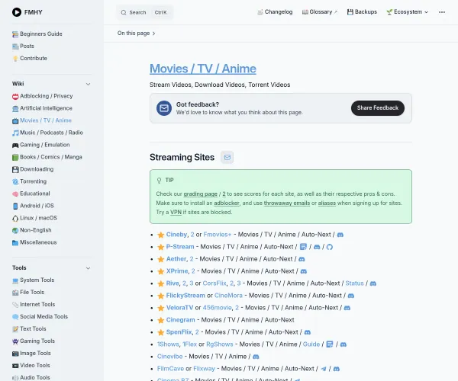The width and height of the screenshot is (458, 381).
Task: Click the Discord icon in the Cinevibe row
Action: coord(256,357)
